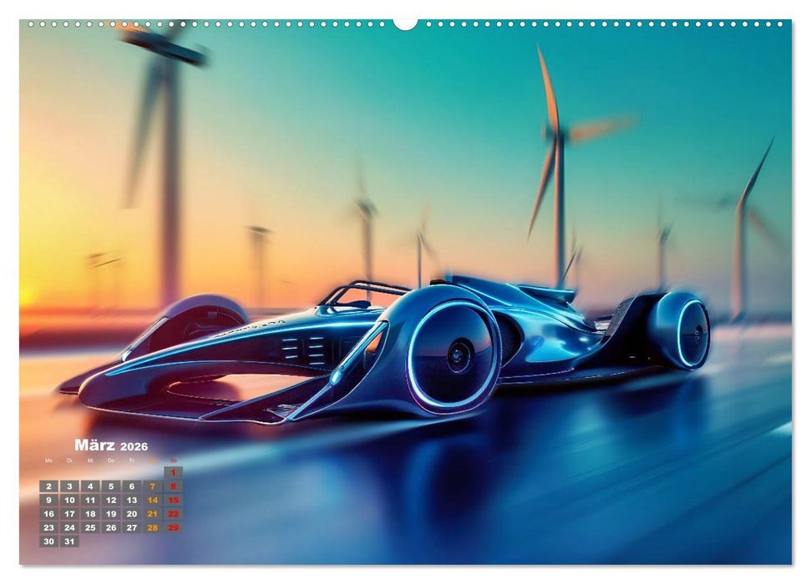811x584 pixels.
Task: Click the red Sunday date 15
Action: click(173, 500)
